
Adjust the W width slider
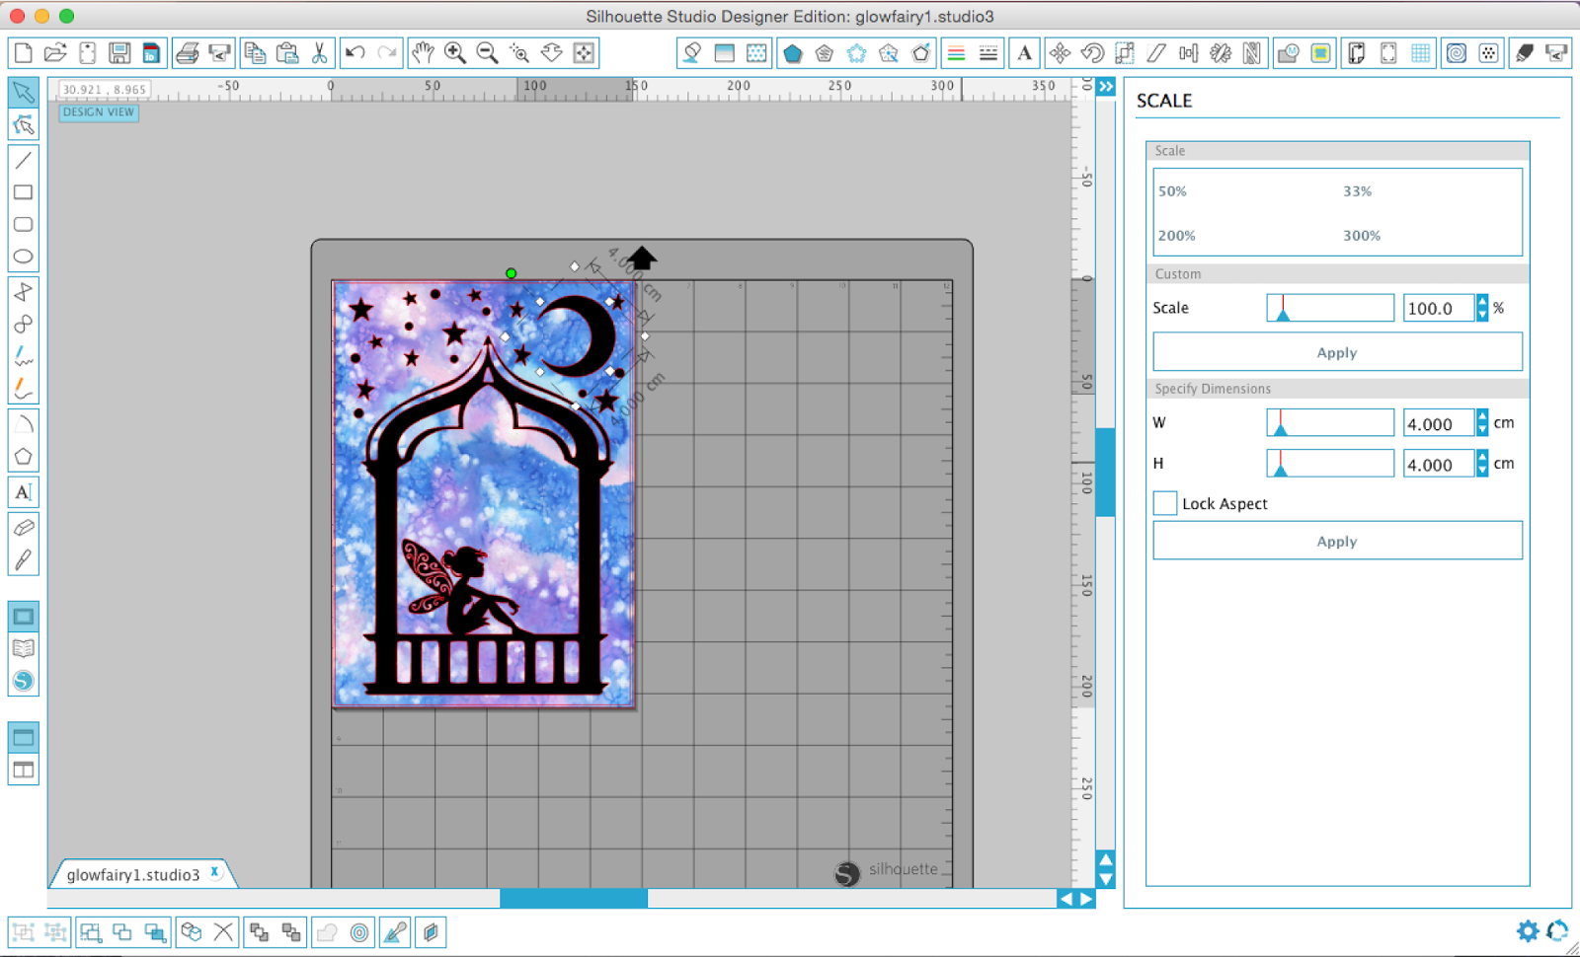click(x=1330, y=423)
